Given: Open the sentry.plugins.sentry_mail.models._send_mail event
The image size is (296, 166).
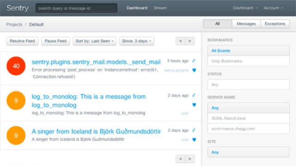Looking at the screenshot, I should pos(96,62).
